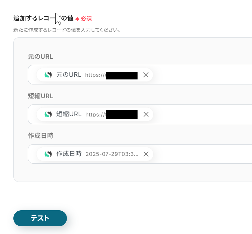The height and width of the screenshot is (234, 252).
Task: Click the app icon in 作成日時 chip
Action: 48,154
